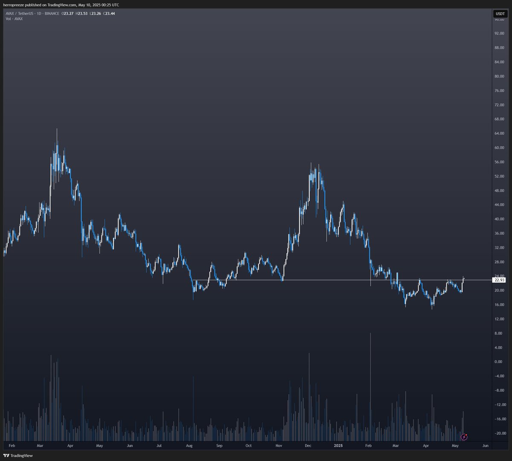Click the 22.93 horizontal line price label
The image size is (512, 461).
pos(499,280)
